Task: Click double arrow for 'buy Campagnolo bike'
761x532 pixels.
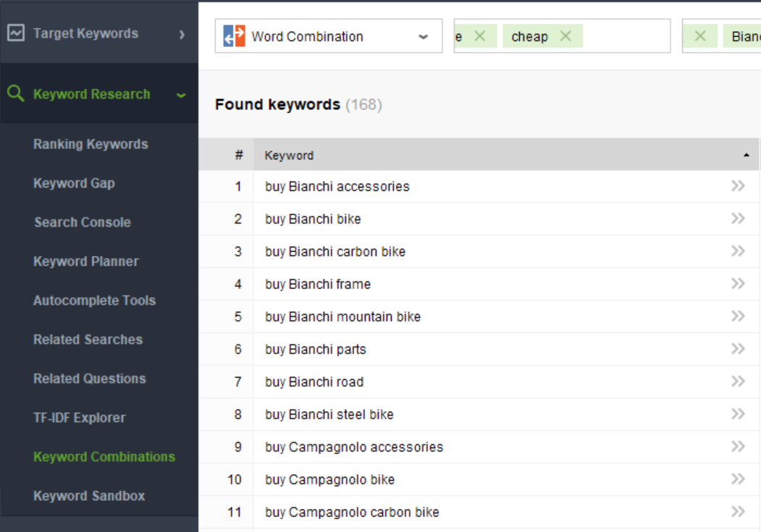Action: [x=738, y=479]
